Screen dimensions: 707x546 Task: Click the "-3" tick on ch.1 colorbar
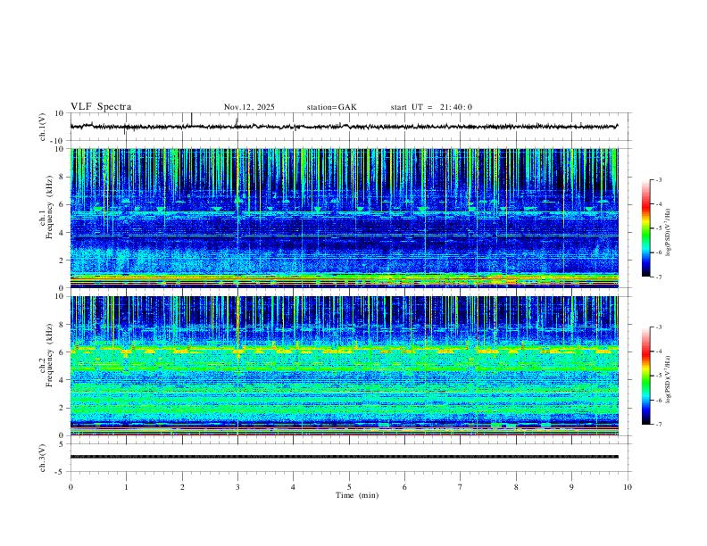(659, 179)
